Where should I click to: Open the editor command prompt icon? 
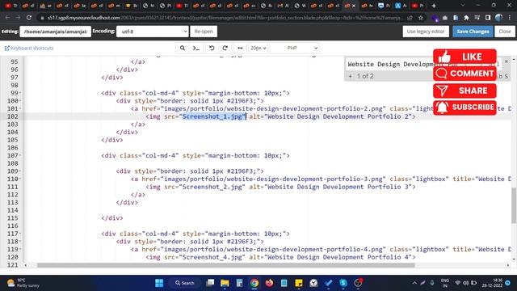(196, 48)
